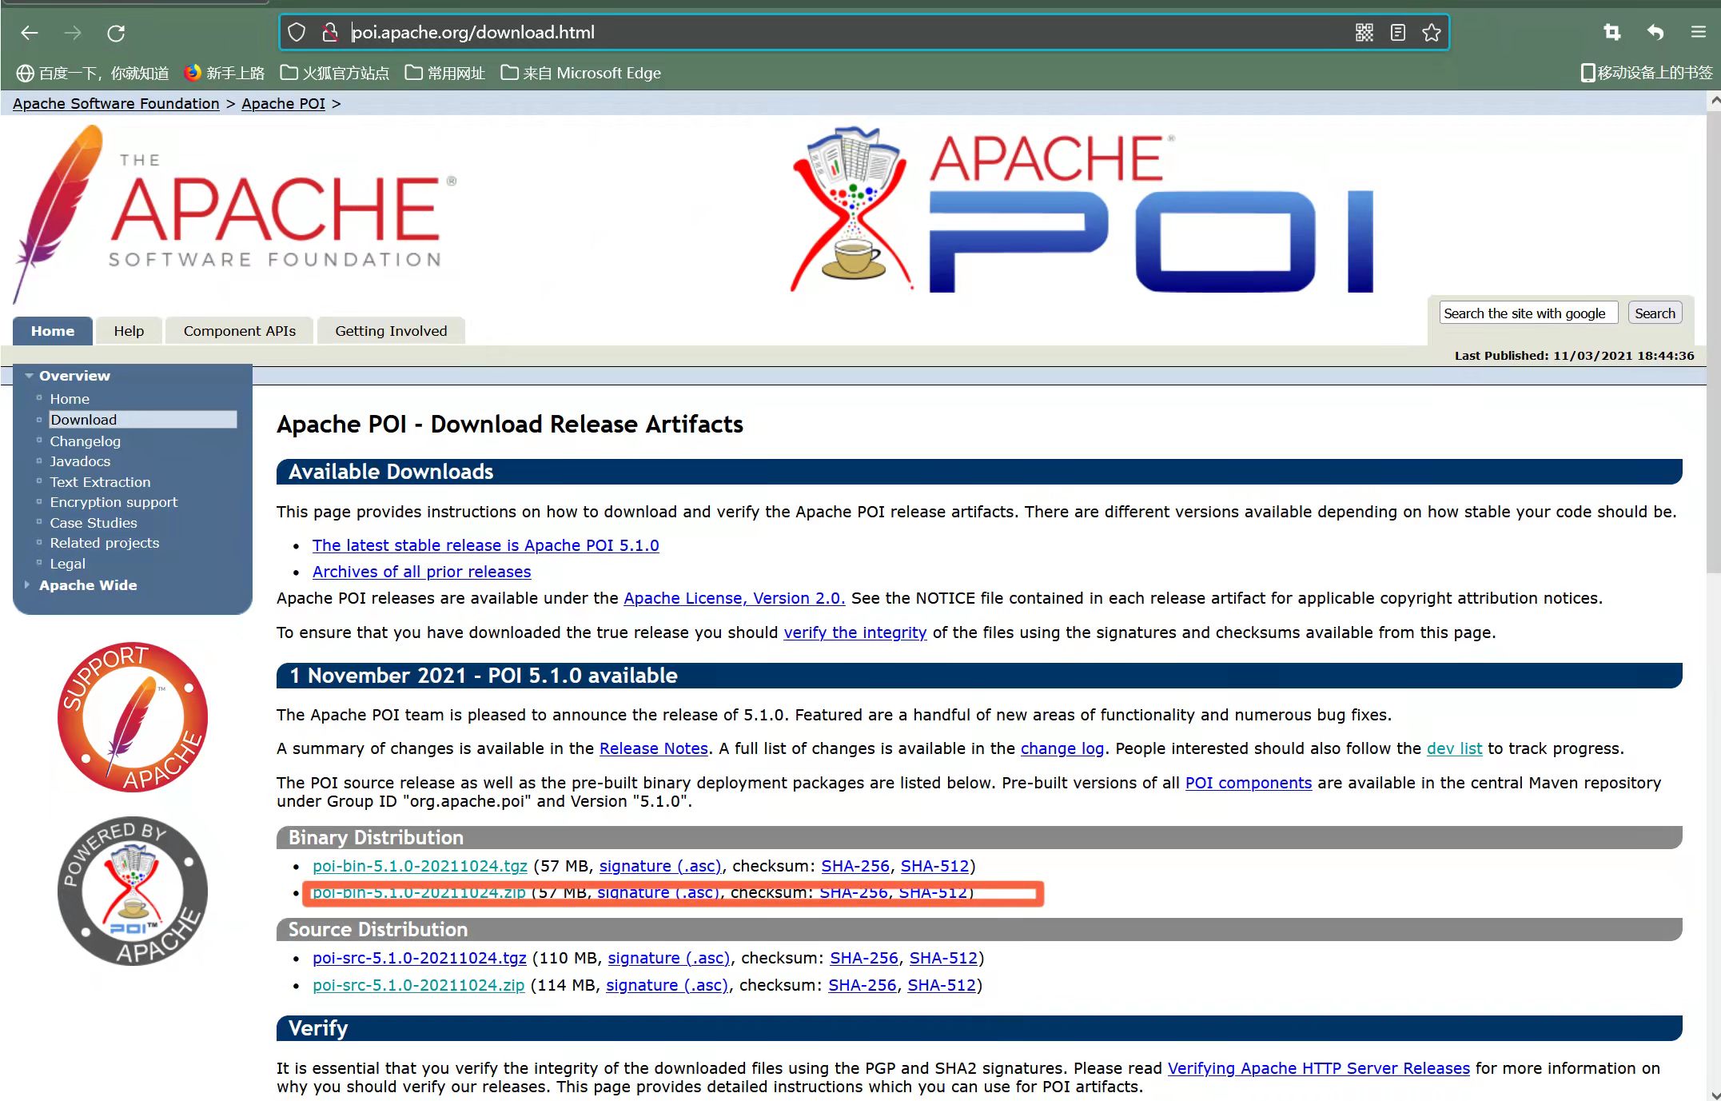The width and height of the screenshot is (1721, 1101).
Task: Click the verify the integrity link
Action: tap(855, 632)
